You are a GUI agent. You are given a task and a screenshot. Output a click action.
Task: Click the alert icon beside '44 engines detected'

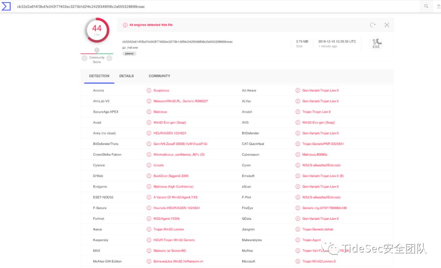click(125, 25)
